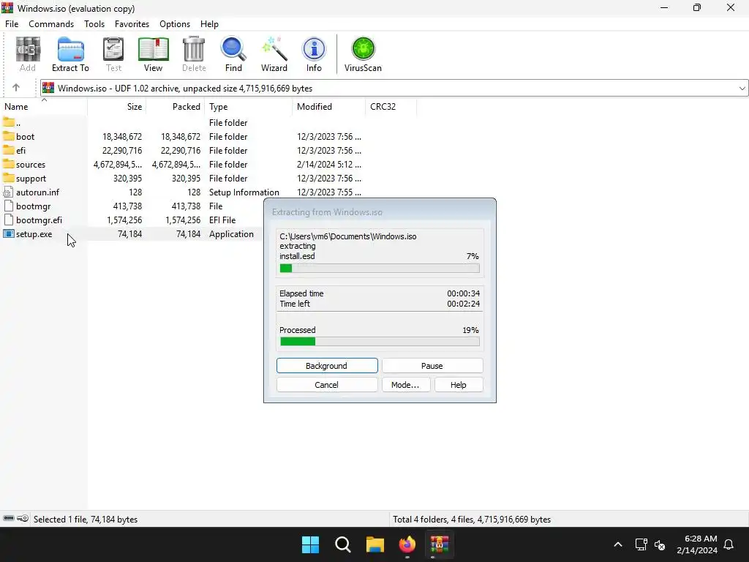The image size is (749, 562).
Task: Click the WinRAR taskbar icon
Action: pos(440,544)
